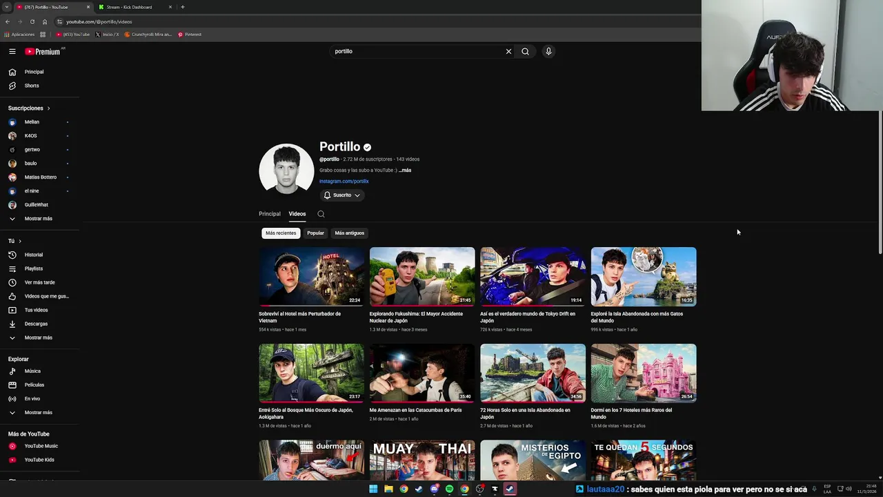The width and height of the screenshot is (883, 497).
Task: Expand Mostrar más under Suscripciones
Action: pyautogui.click(x=39, y=219)
